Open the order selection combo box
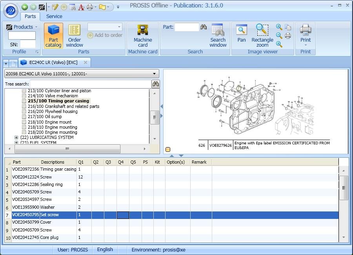Viewport: 353px width, 255px height. 105,27
